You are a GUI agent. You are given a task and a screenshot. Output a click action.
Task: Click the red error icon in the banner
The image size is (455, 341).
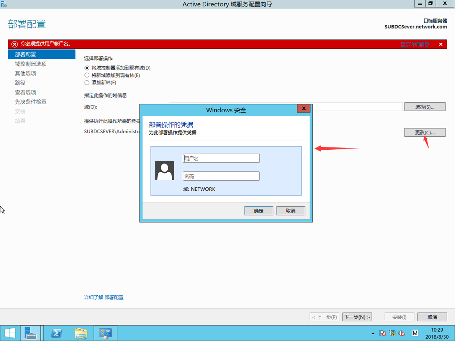pyautogui.click(x=15, y=44)
